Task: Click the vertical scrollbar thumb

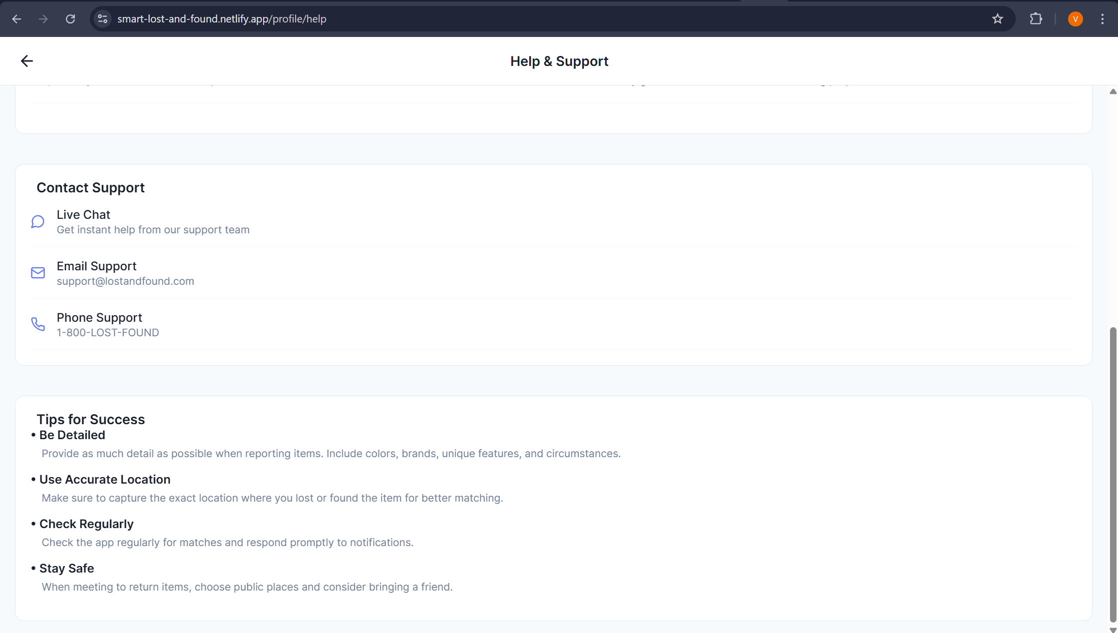Action: tap(1113, 475)
